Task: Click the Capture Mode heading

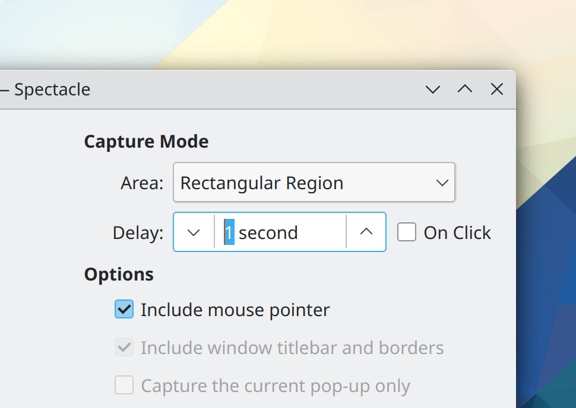Action: click(x=146, y=142)
